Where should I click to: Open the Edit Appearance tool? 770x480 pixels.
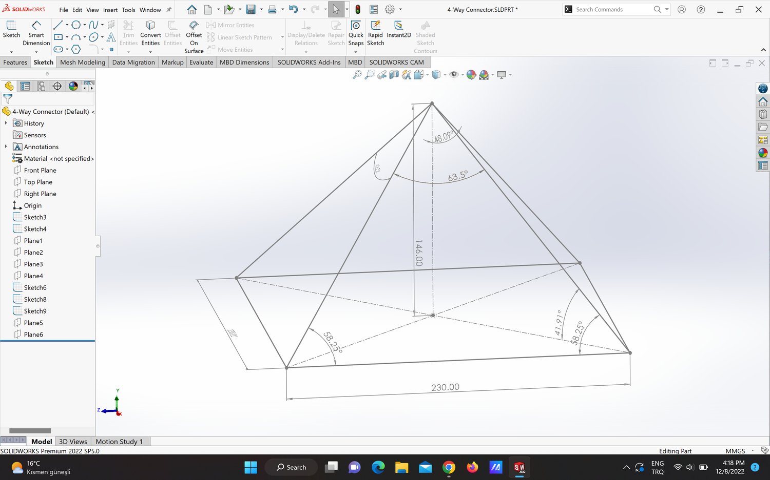(x=471, y=75)
